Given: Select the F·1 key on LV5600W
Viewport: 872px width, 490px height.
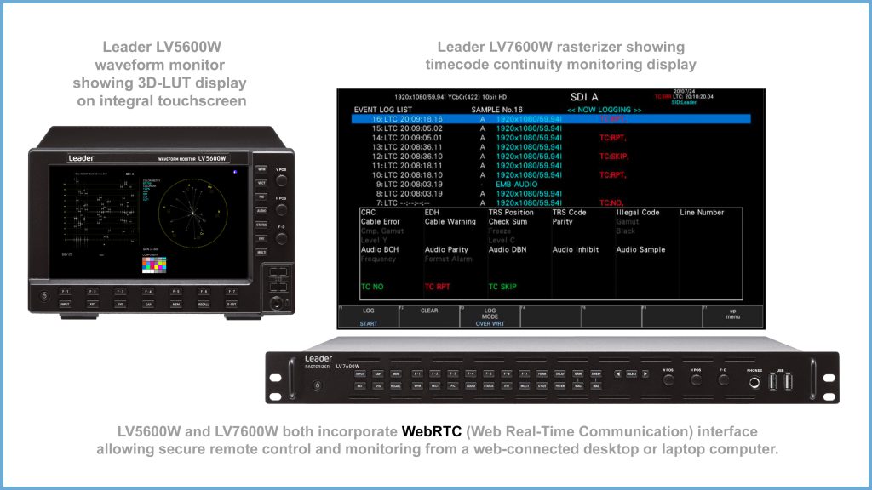Looking at the screenshot, I should (65, 291).
